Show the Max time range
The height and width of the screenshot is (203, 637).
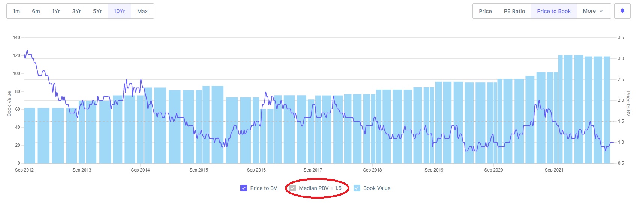click(x=142, y=11)
